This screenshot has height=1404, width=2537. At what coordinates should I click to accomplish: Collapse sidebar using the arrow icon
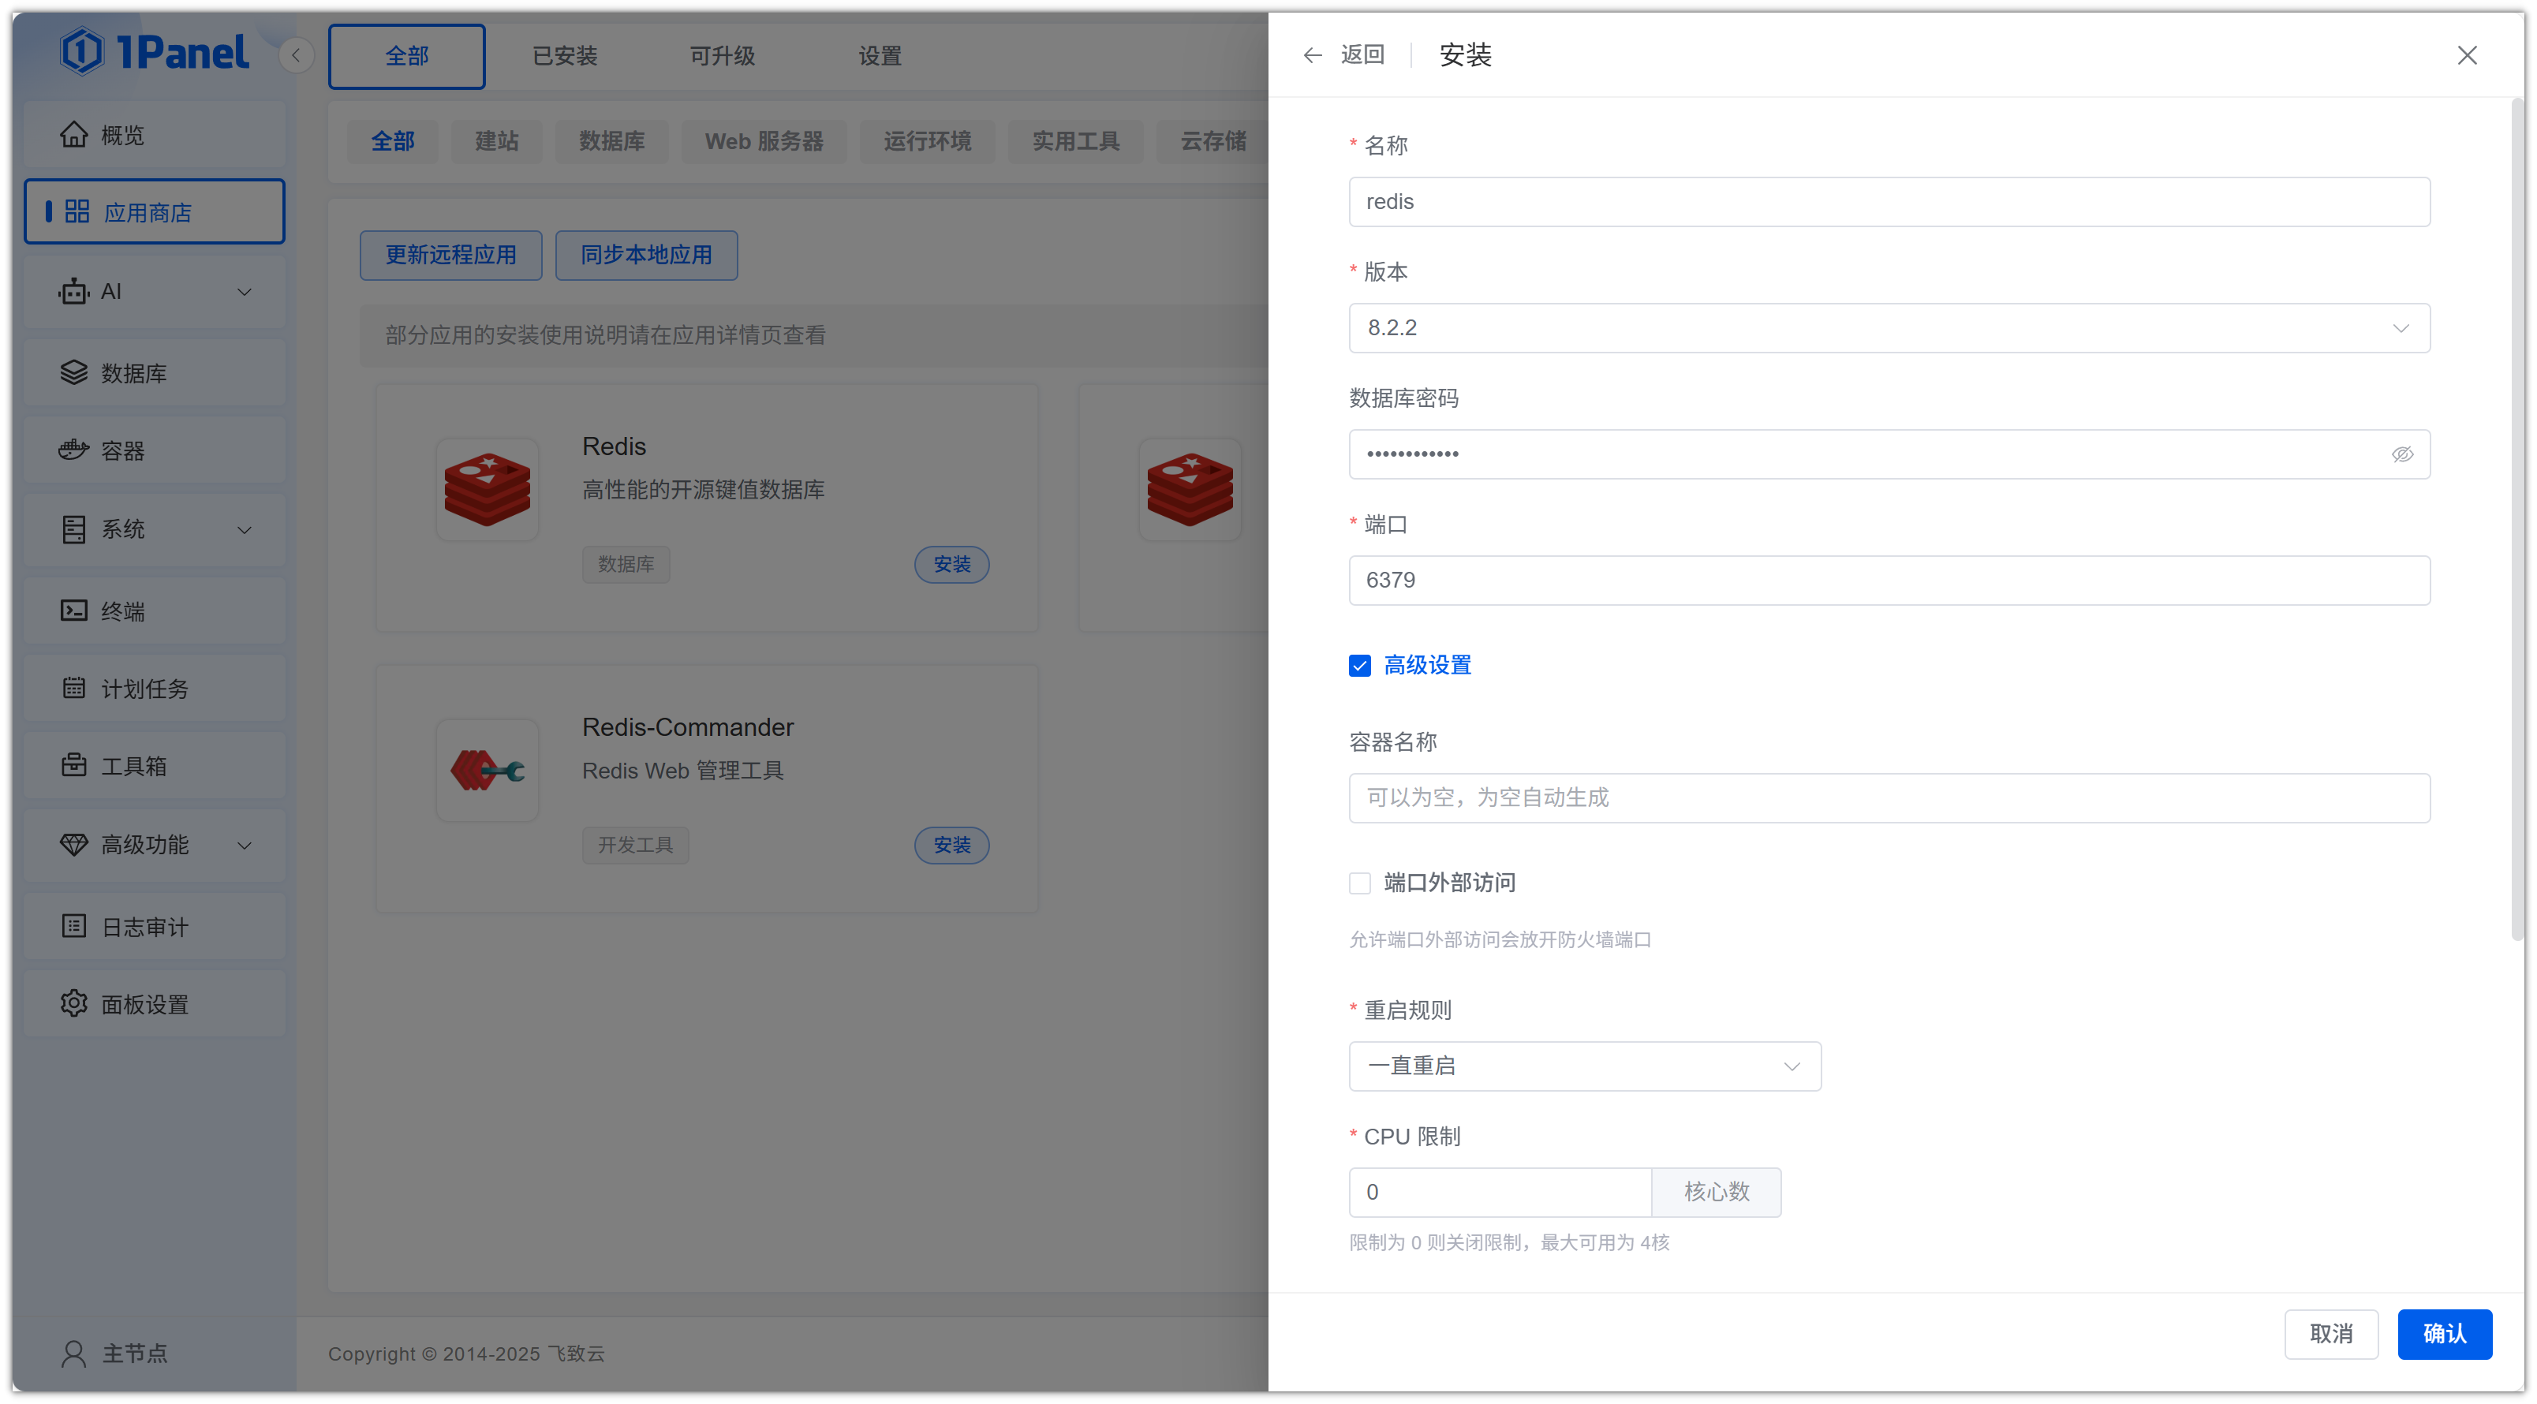[x=296, y=55]
